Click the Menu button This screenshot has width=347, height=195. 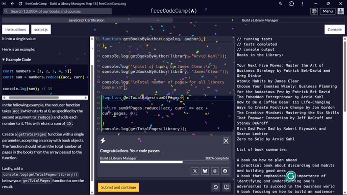(x=328, y=11)
